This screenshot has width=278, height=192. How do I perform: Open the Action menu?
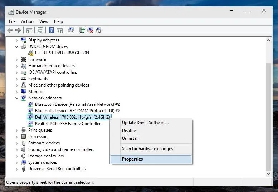[27, 21]
